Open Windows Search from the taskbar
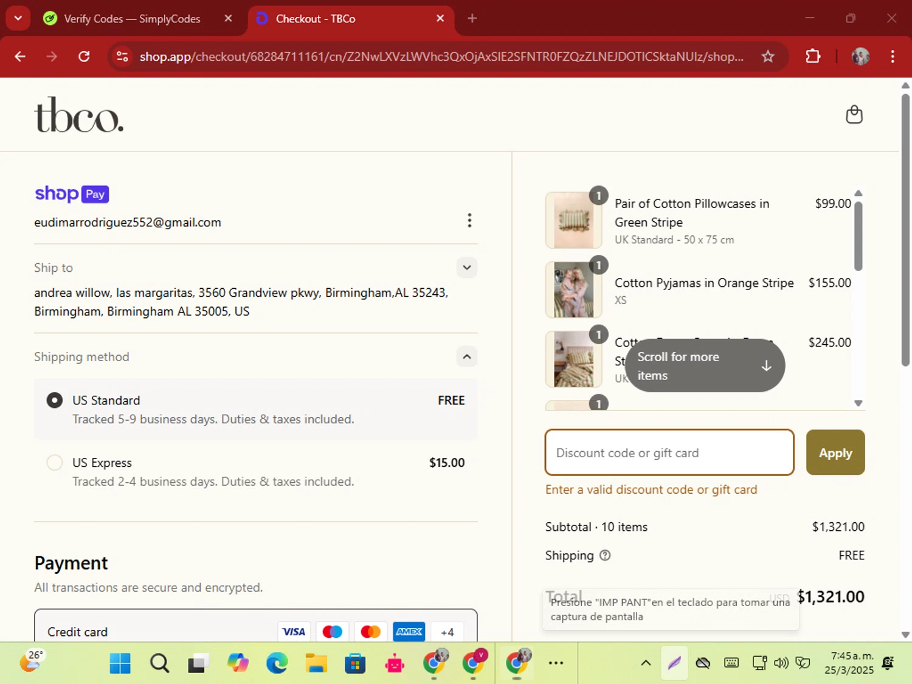 pyautogui.click(x=159, y=663)
